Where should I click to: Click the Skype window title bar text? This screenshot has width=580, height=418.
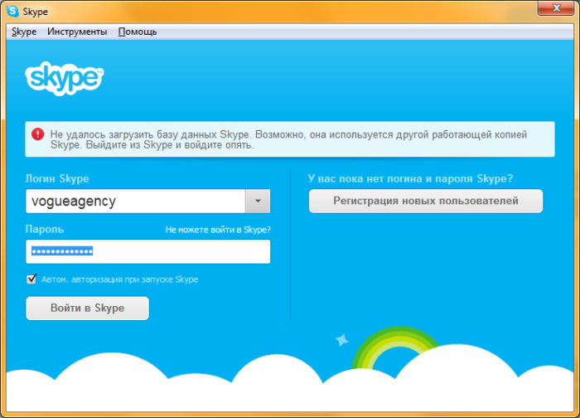point(36,12)
